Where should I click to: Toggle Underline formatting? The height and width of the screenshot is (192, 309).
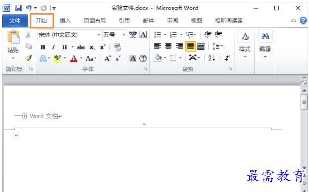(x=64, y=47)
